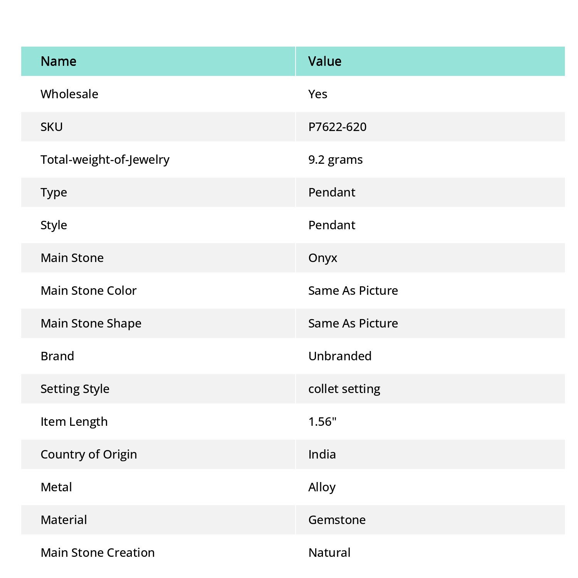Click the collet setting value
Viewport: 578px width, 578px height.
(344, 389)
